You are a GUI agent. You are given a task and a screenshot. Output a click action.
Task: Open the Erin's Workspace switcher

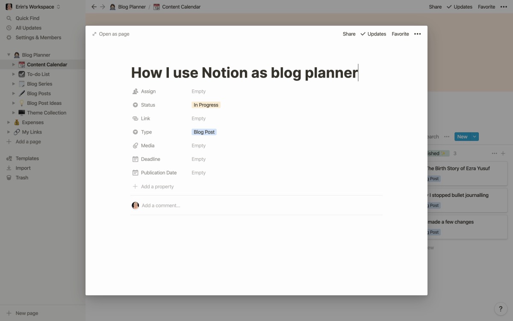coord(33,7)
